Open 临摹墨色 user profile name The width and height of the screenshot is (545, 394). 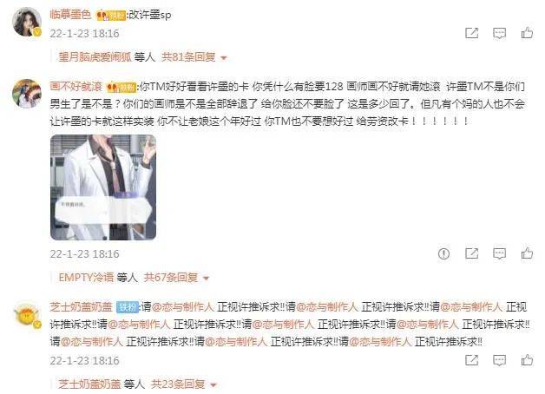pyautogui.click(x=70, y=15)
